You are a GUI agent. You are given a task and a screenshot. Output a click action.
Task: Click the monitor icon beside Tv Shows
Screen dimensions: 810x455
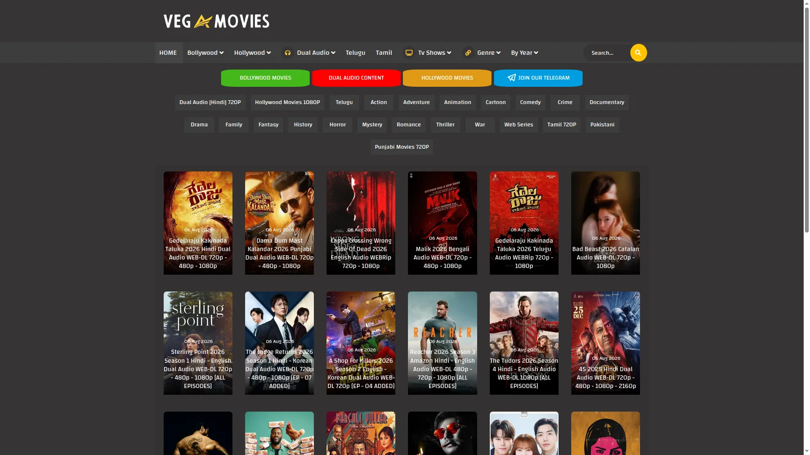[409, 53]
